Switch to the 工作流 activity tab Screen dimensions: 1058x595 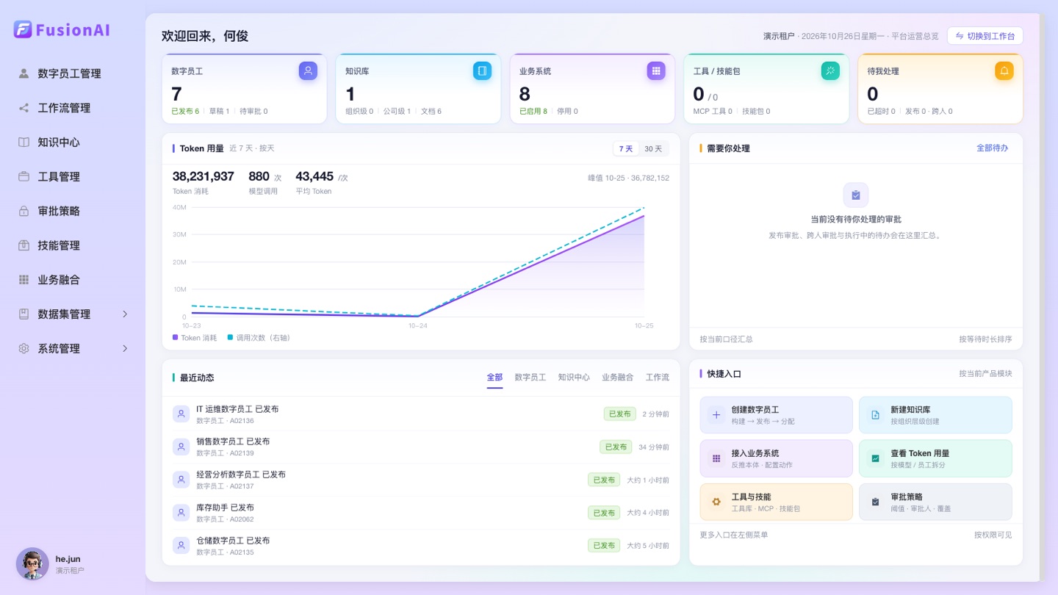pos(658,378)
